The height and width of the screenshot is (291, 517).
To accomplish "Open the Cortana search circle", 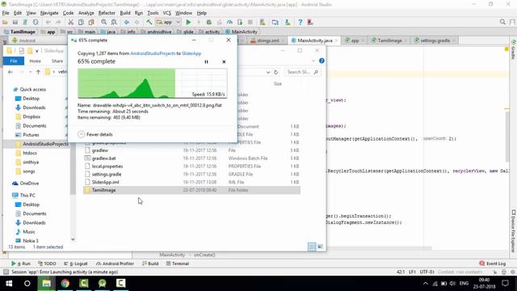I will pyautogui.click(x=27, y=283).
